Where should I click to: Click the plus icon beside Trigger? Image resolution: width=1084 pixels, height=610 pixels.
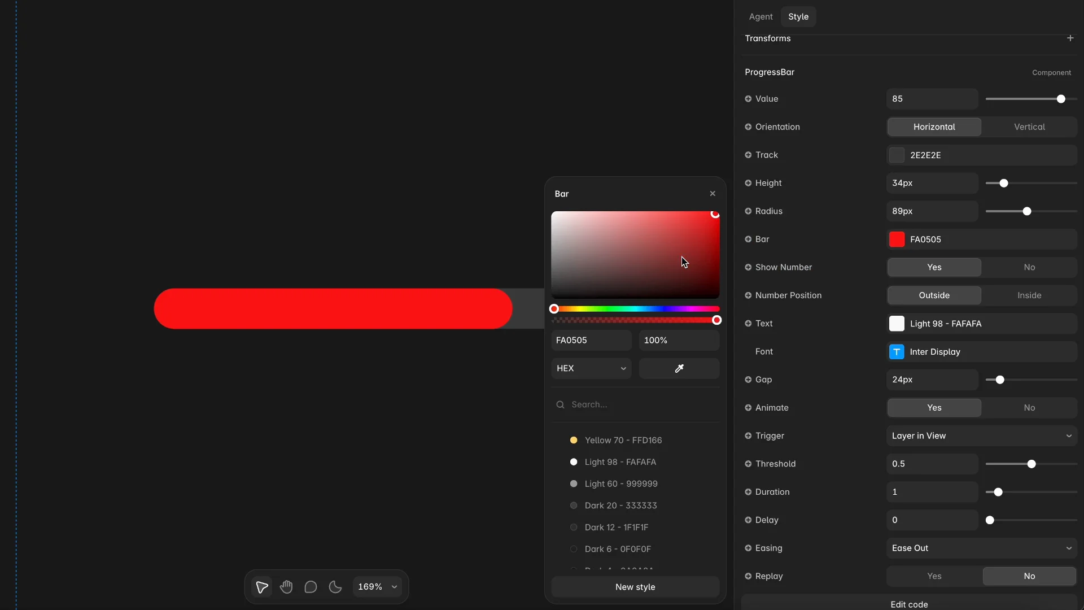point(748,436)
